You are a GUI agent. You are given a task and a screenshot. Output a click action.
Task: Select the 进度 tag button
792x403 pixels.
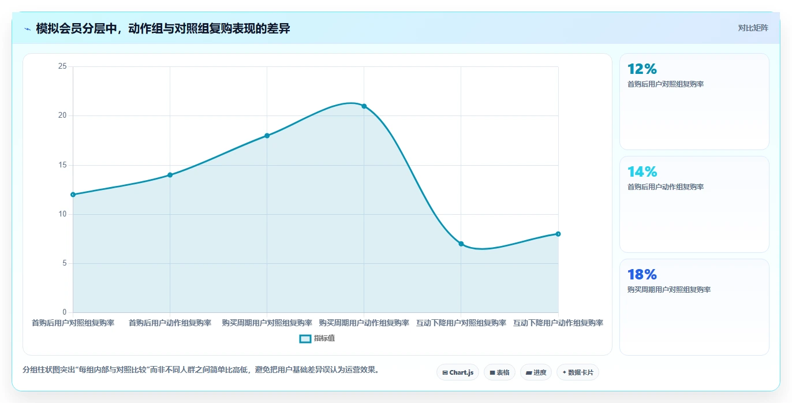click(536, 372)
